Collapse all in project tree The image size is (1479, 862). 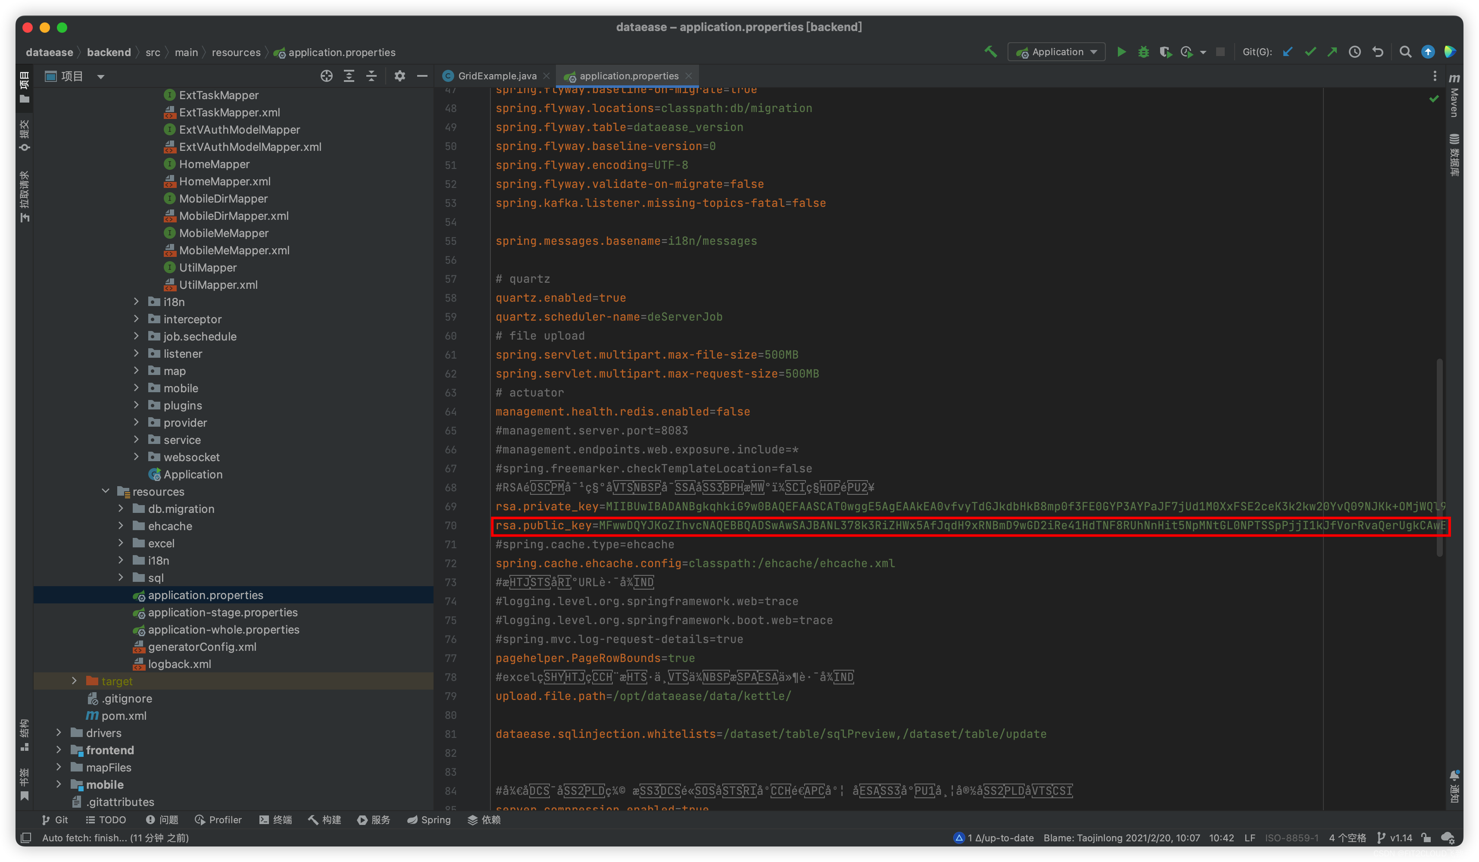371,76
